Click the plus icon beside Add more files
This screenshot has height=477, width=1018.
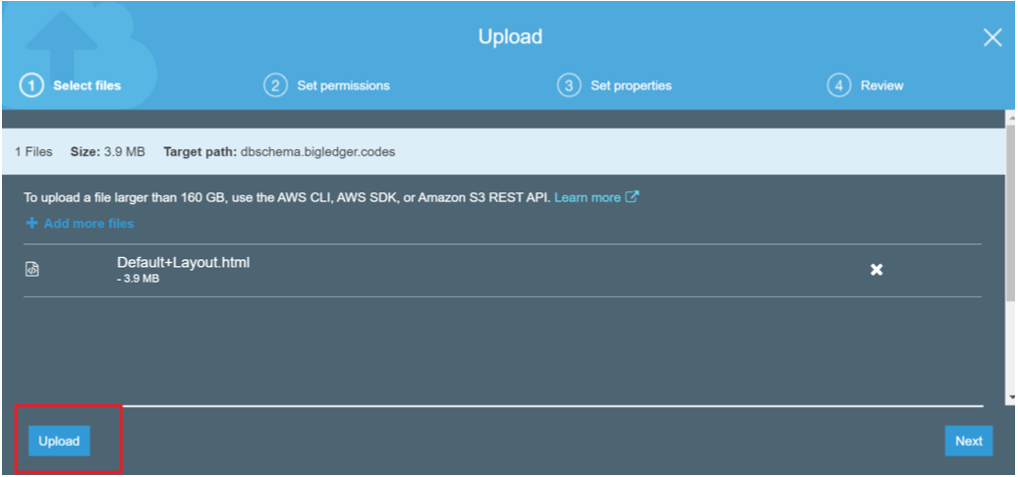pos(32,224)
